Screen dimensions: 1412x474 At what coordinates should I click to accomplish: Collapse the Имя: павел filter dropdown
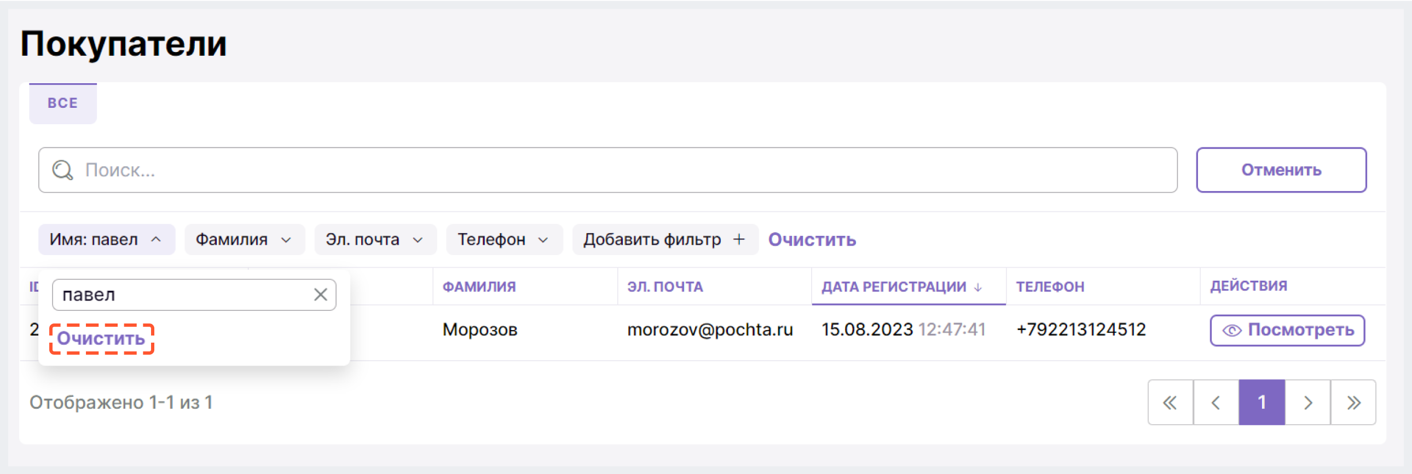pos(107,240)
